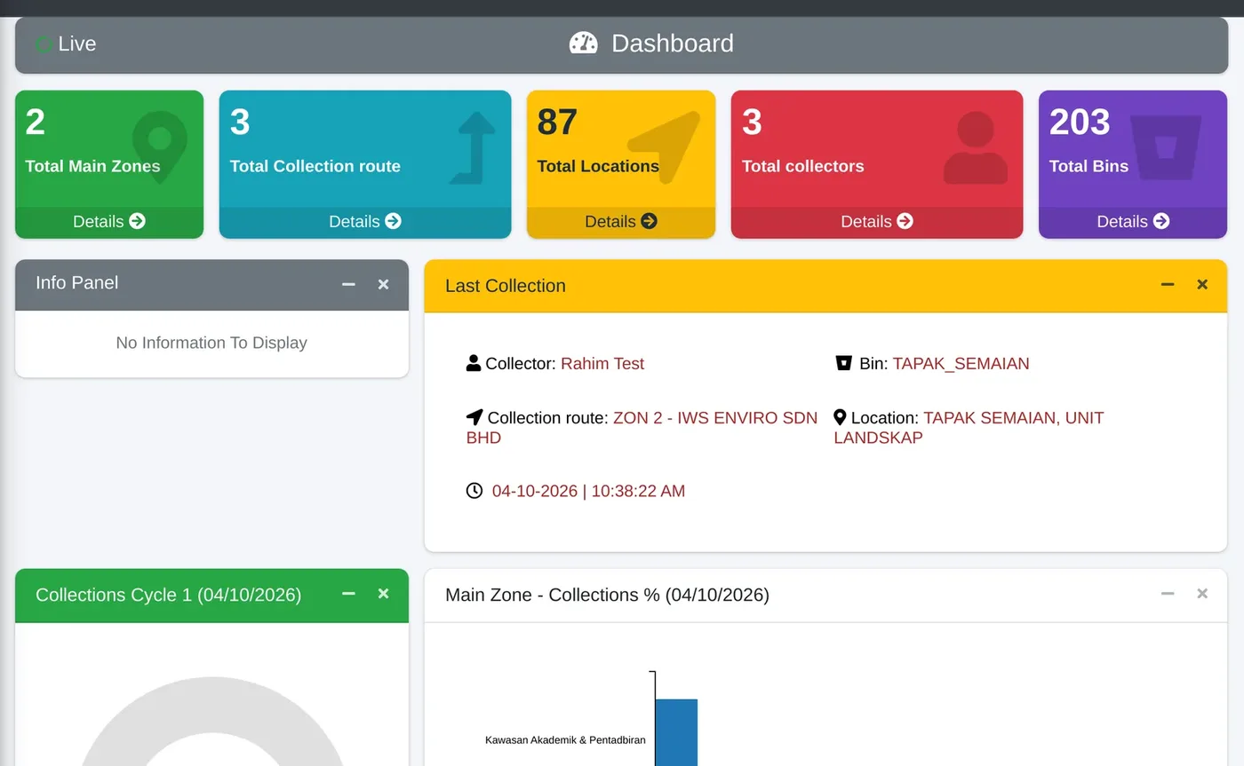Open Details for Total Main Zones
The image size is (1244, 766).
tap(109, 222)
